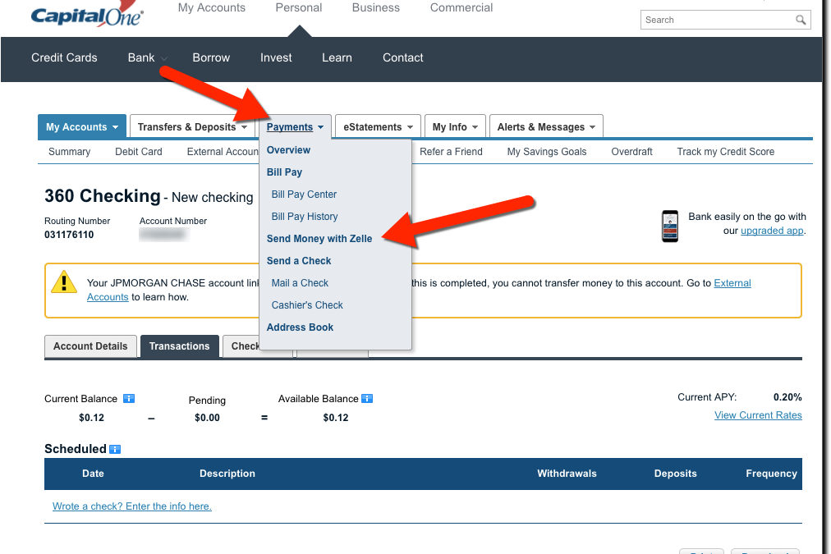The width and height of the screenshot is (831, 554).
Task: Follow the upgraded app link
Action: [772, 231]
